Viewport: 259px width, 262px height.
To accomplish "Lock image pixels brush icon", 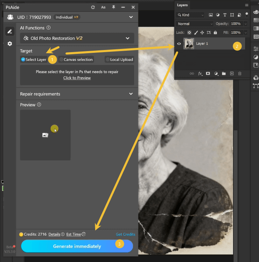I will click(x=196, y=33).
